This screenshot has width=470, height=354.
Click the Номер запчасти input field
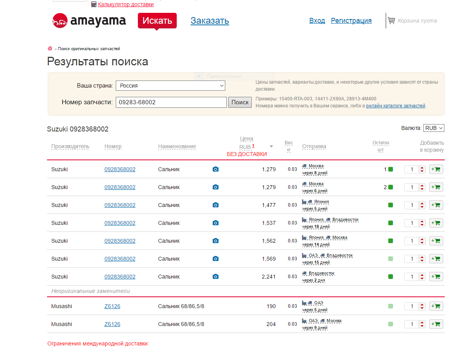click(x=171, y=102)
